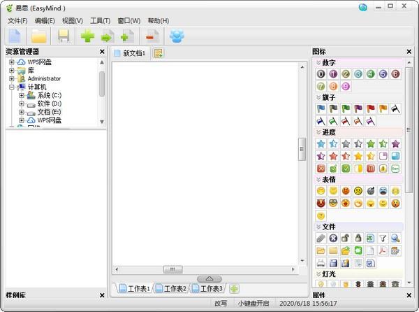Collapse the 计算机 tree node
This screenshot has height=312, width=419.
tap(12, 87)
